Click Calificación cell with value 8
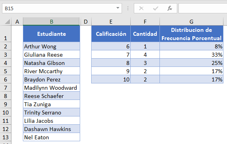Image resolution: width=227 pixels, height=144 pixels. (x=111, y=63)
